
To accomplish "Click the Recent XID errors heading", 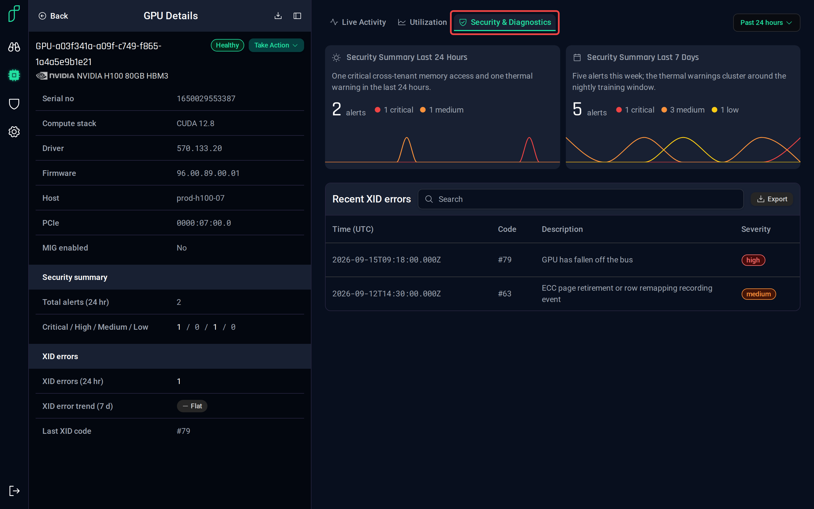I will [x=371, y=199].
